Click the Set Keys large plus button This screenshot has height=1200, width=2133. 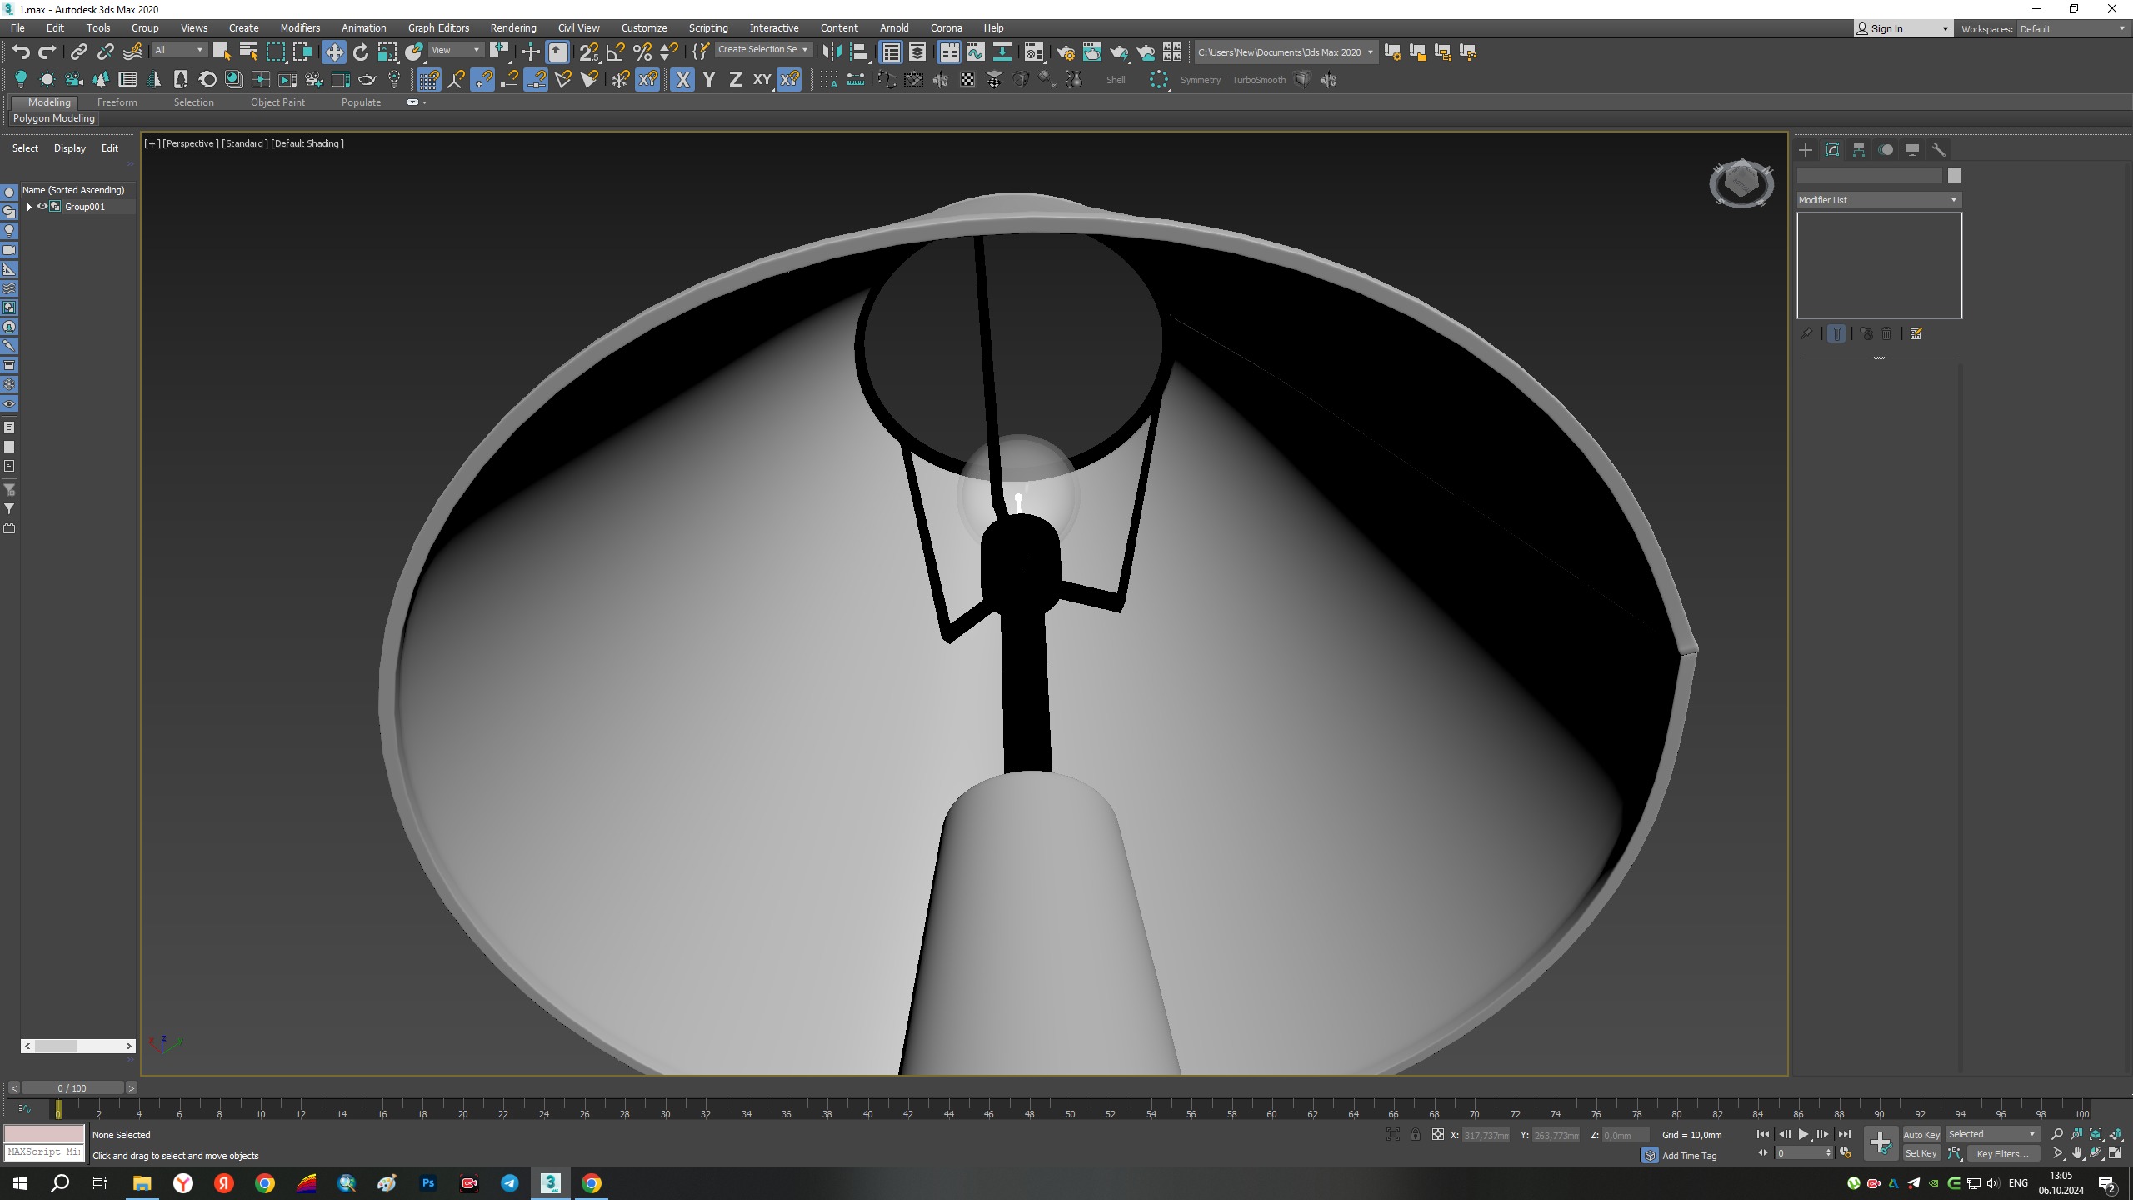coord(1881,1143)
